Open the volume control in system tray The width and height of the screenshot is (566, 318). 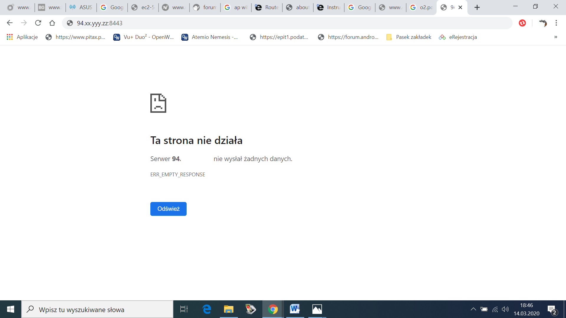pyautogui.click(x=505, y=309)
